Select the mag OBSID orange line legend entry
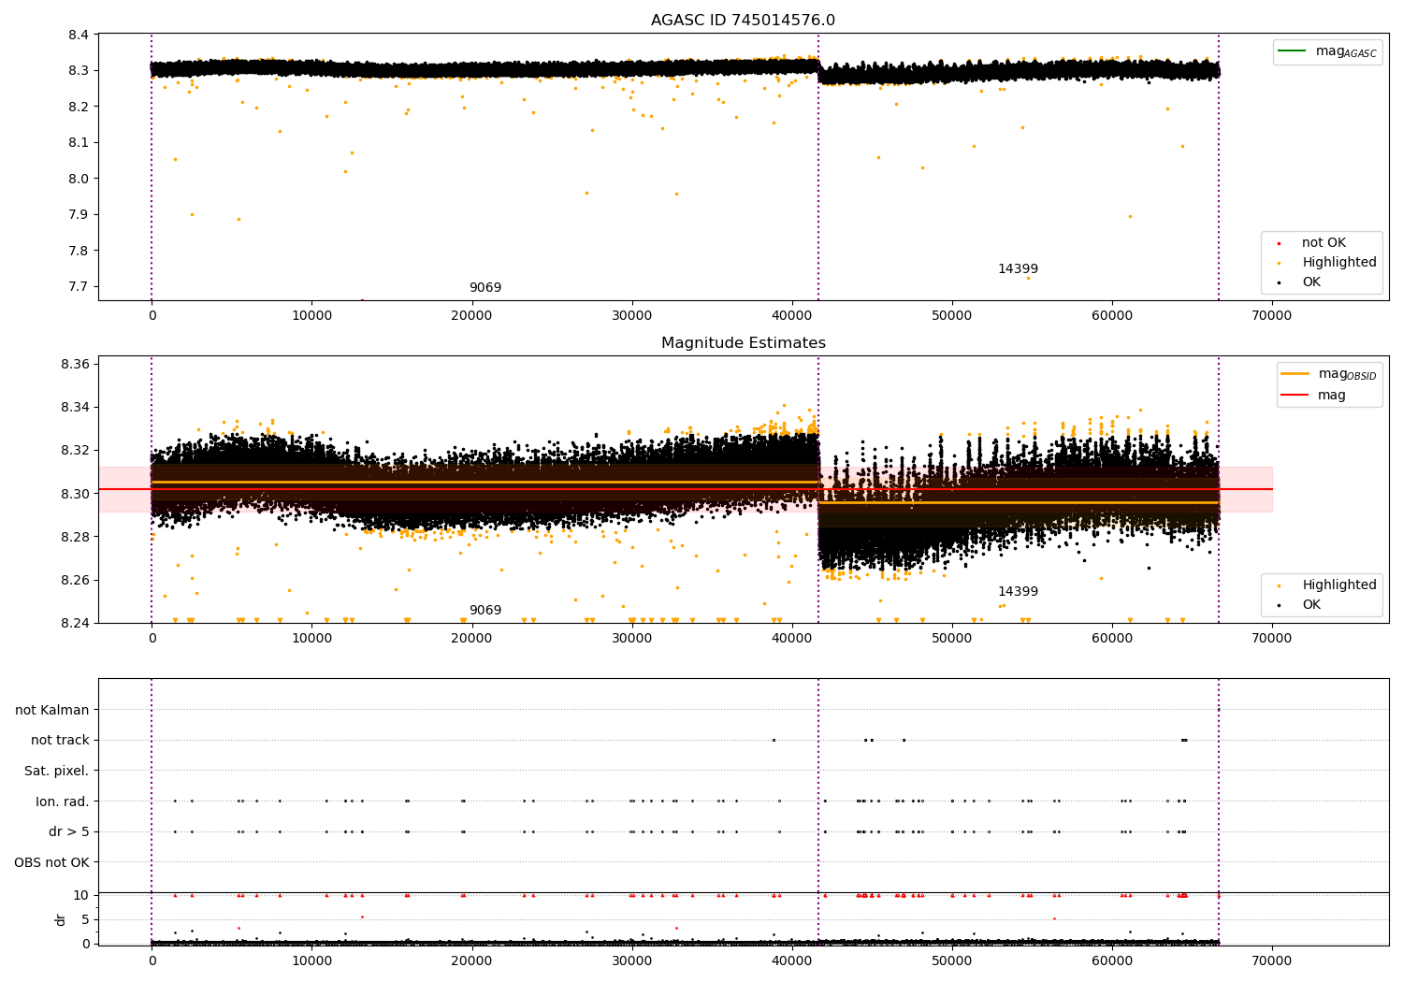 (1328, 374)
